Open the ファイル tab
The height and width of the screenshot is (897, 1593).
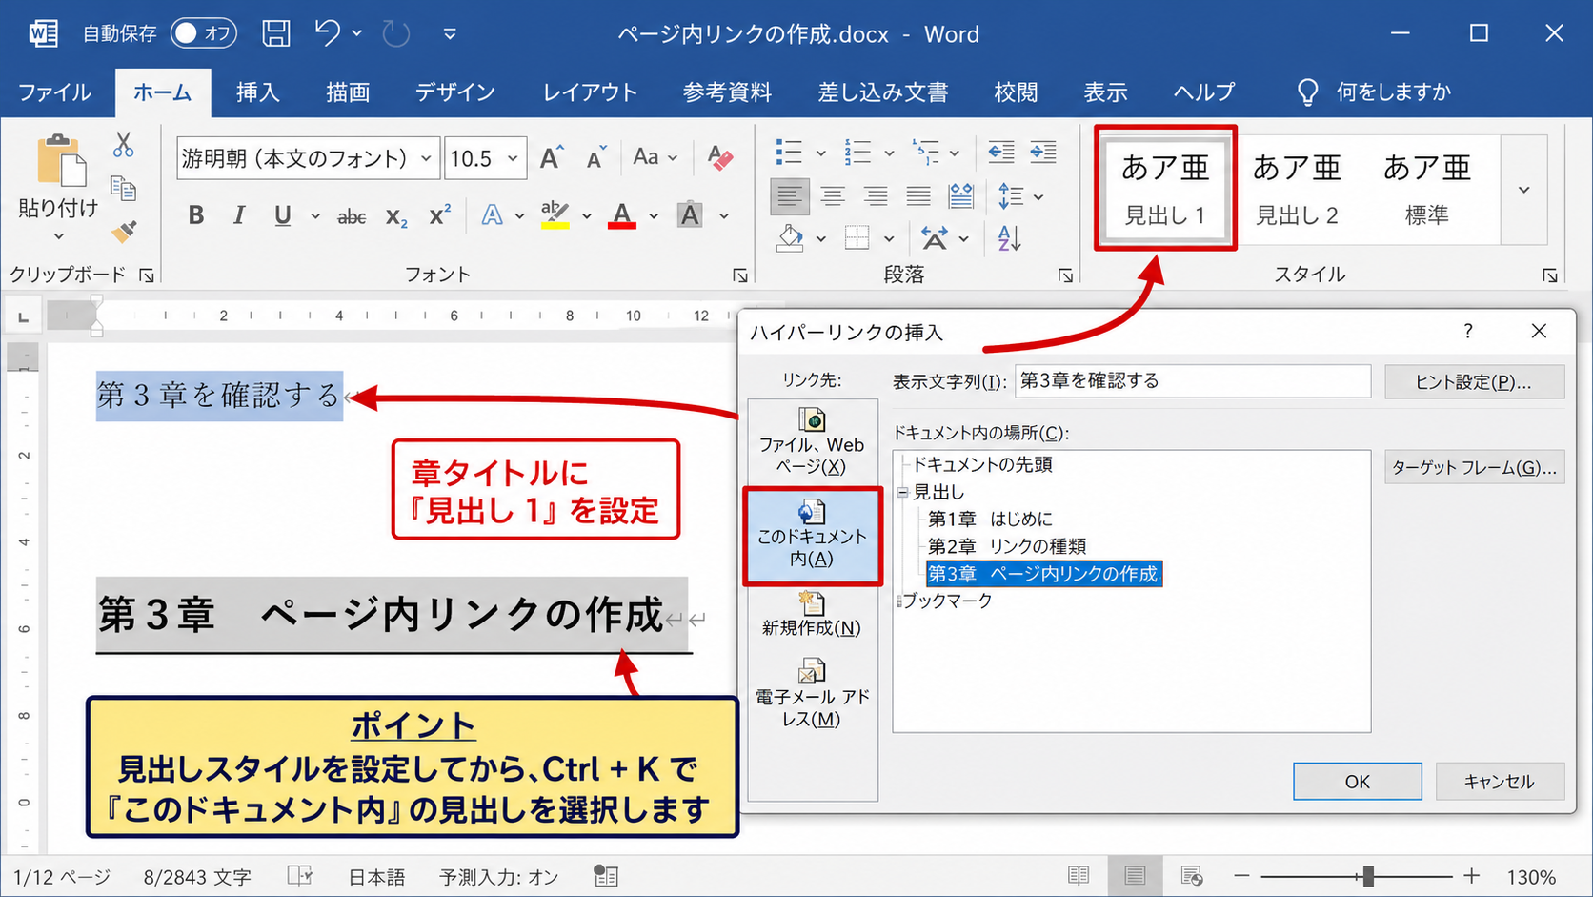[55, 92]
